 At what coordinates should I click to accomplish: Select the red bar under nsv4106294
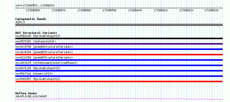click(119, 55)
